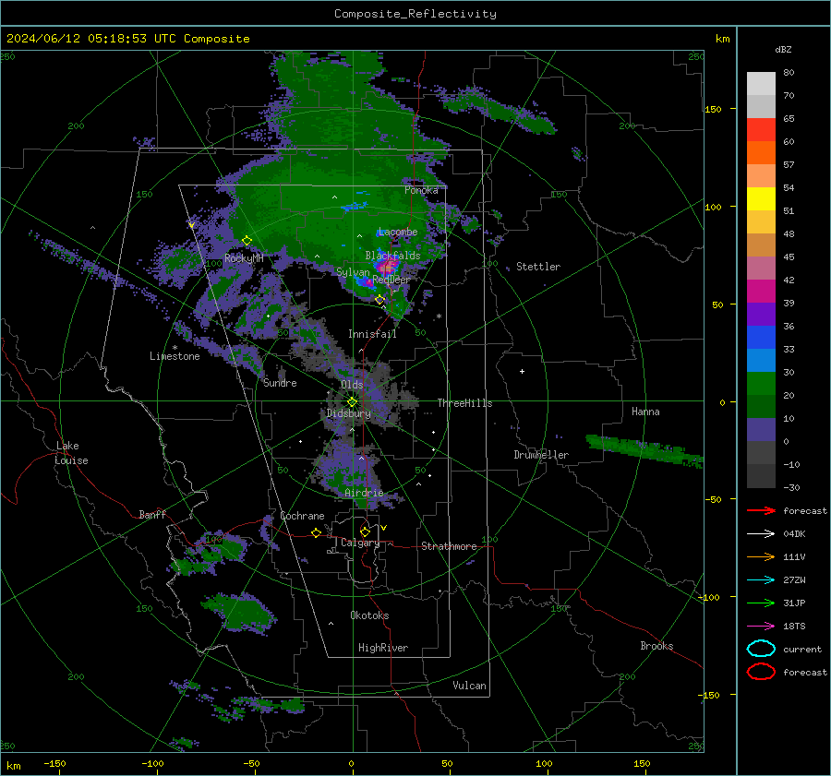Select the purple 39 dBZ color swatch
Image resolution: width=831 pixels, height=776 pixels.
point(761,314)
